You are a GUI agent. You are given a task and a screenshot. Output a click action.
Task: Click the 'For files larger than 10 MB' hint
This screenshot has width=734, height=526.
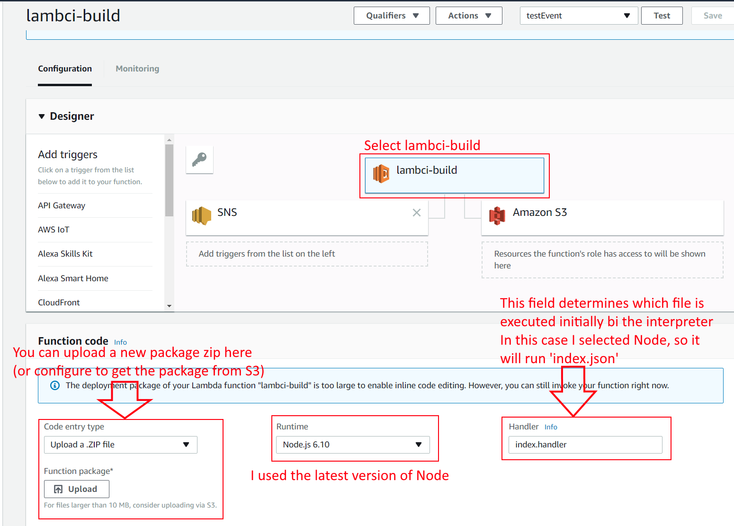(x=130, y=505)
